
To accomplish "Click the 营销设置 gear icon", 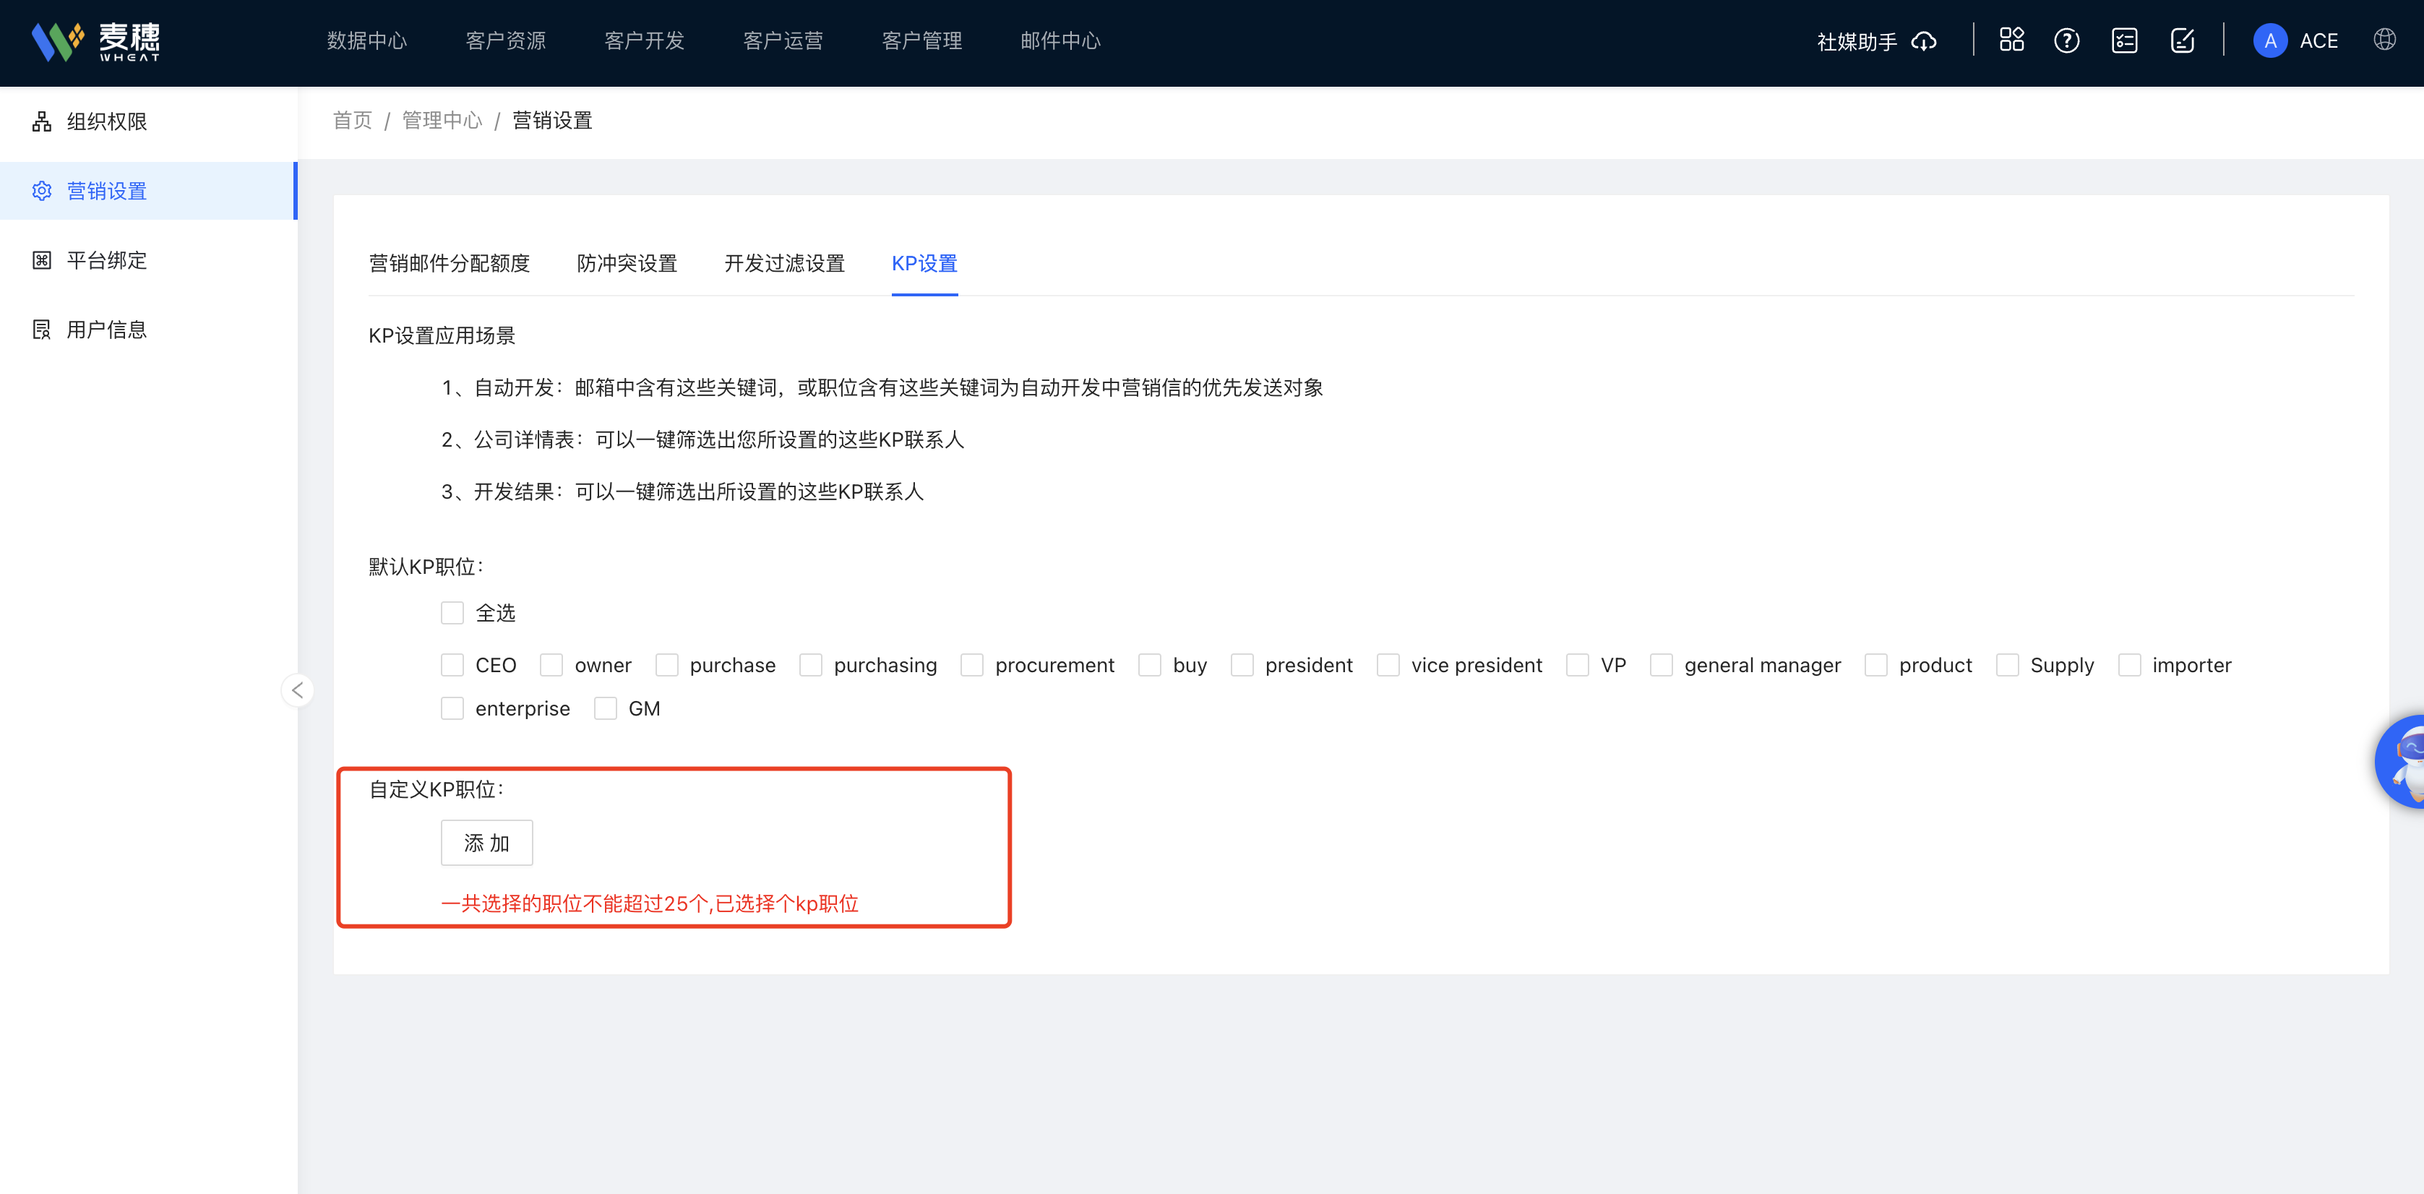I will pyautogui.click(x=41, y=191).
